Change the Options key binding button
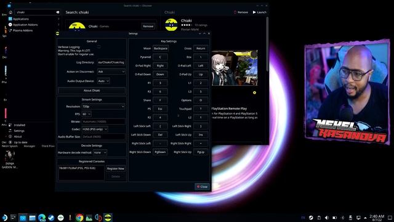Viewport: 394px width, 222px height. tap(201, 100)
